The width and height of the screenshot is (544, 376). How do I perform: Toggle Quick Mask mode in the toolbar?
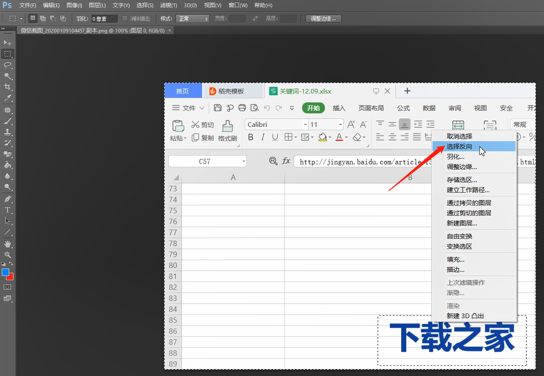(7, 287)
